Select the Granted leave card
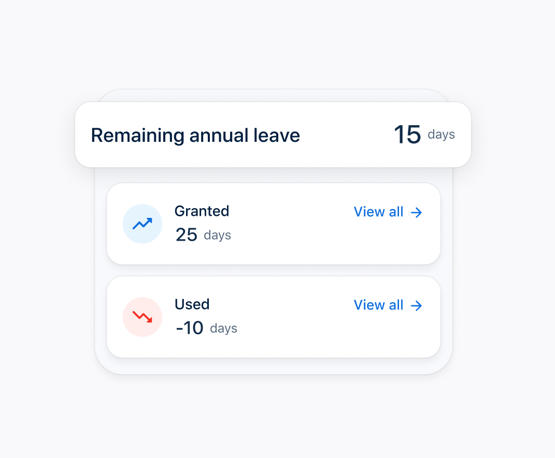Screen dimensions: 555x458 coord(274,224)
